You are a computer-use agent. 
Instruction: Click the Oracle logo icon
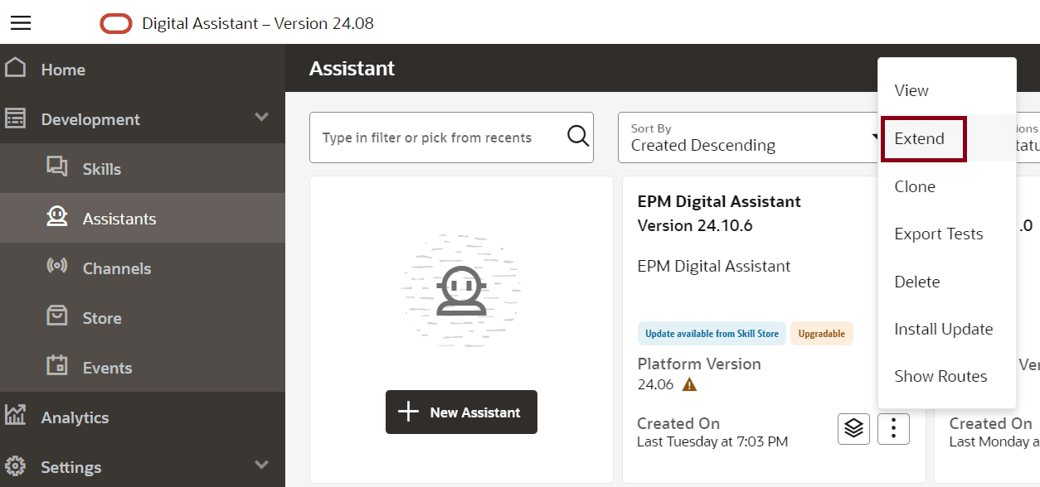click(x=116, y=24)
